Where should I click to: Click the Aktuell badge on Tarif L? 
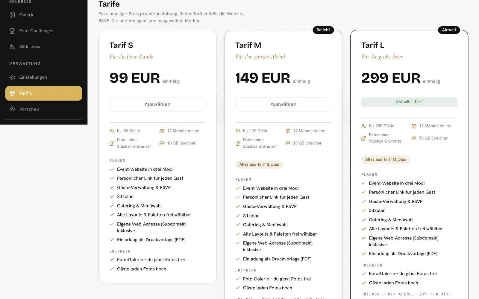[449, 30]
